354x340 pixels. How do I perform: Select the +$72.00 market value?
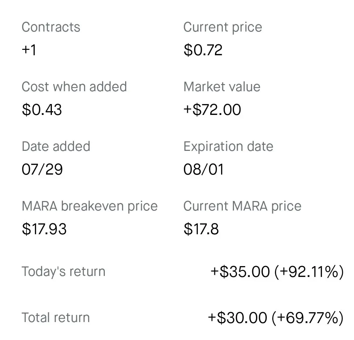point(212,110)
